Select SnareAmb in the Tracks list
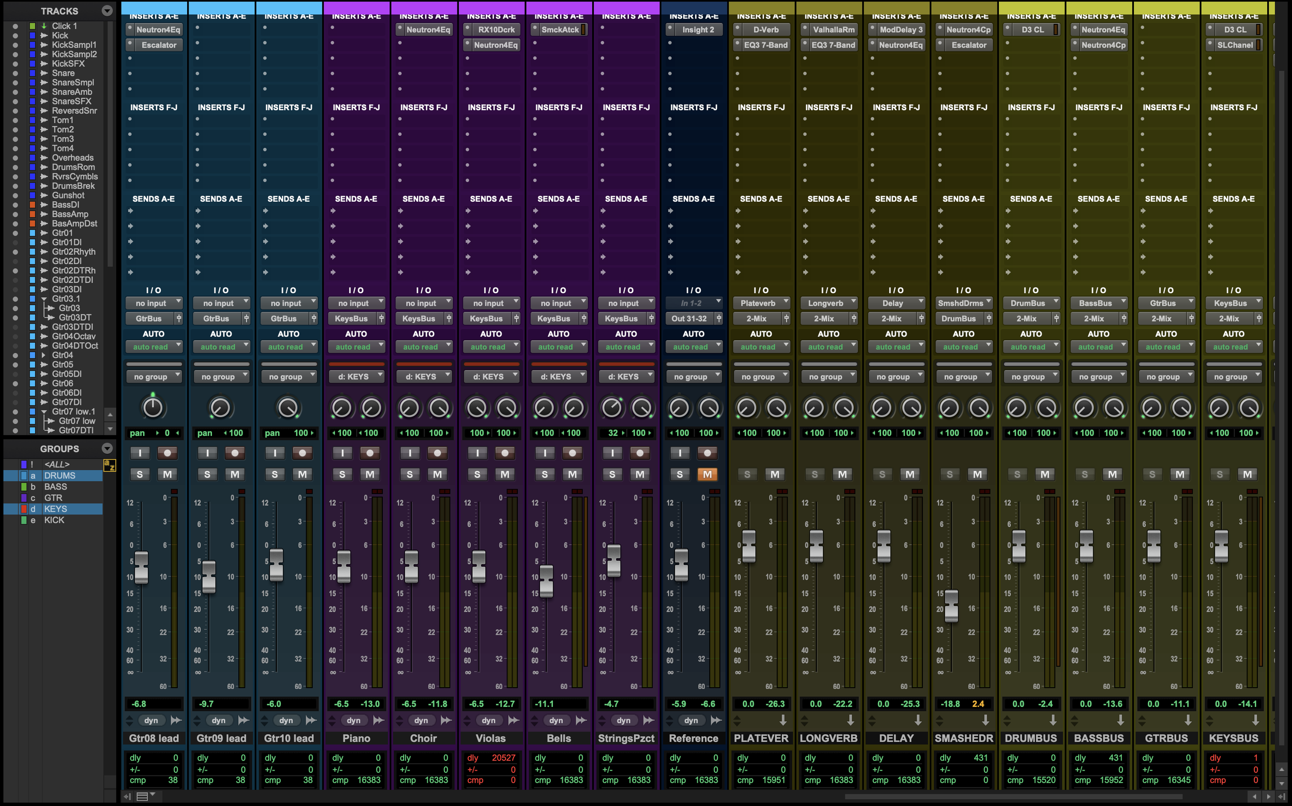The image size is (1292, 806). [x=72, y=92]
